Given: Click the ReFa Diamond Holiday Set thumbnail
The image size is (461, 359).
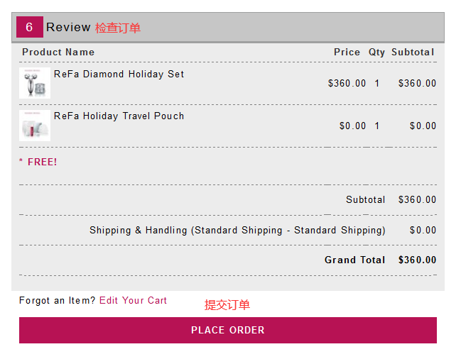Looking at the screenshot, I should (34, 83).
